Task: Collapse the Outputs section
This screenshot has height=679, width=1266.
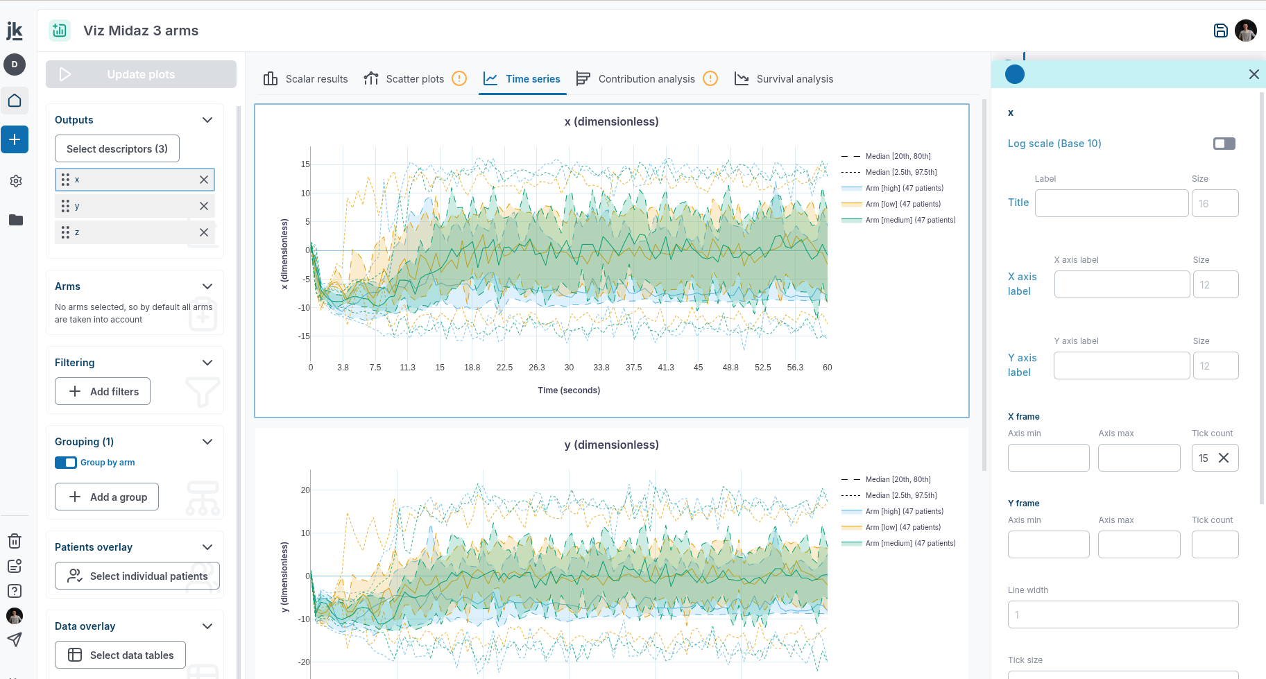Action: point(207,119)
